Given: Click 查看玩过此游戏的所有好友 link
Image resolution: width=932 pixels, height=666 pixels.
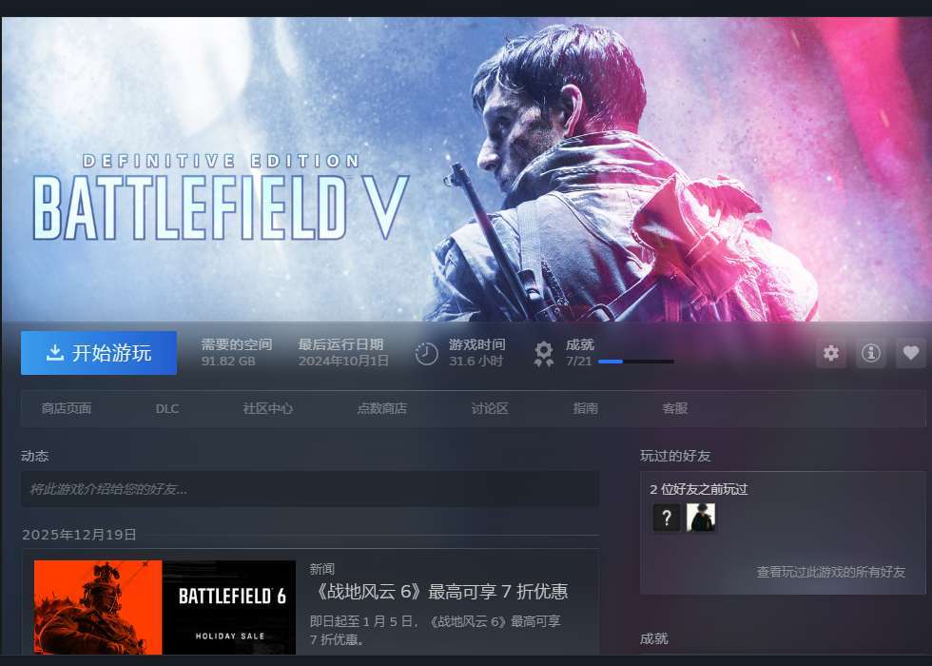Looking at the screenshot, I should pyautogui.click(x=830, y=572).
